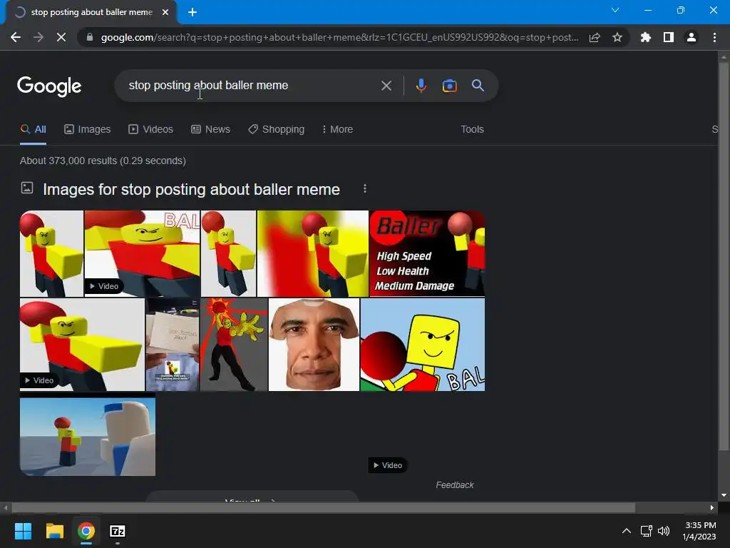Expand the More search categories
Screen dimensions: 730x548
point(337,129)
